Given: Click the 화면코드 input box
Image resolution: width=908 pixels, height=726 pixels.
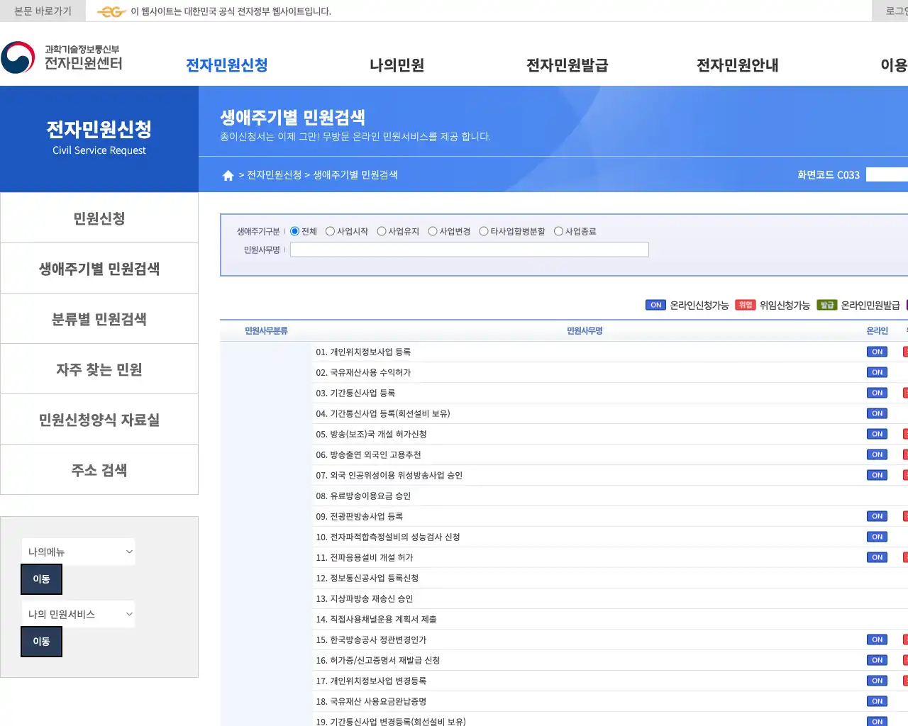Looking at the screenshot, I should point(887,174).
